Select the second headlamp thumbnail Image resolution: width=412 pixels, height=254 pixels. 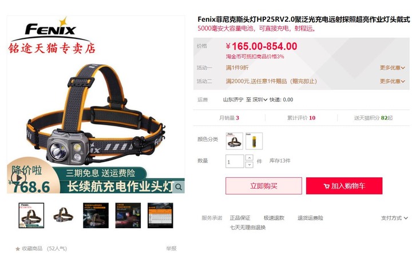pyautogui.click(x=64, y=216)
